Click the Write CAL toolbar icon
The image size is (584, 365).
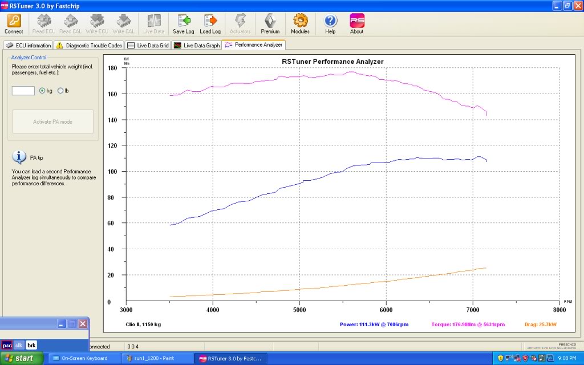(123, 21)
